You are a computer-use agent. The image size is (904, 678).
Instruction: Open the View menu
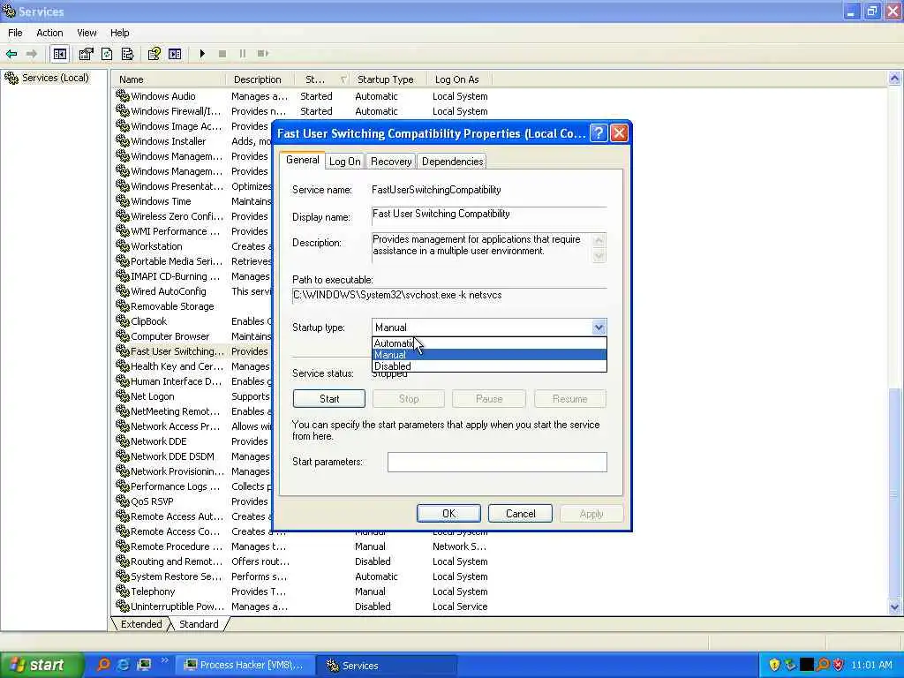click(x=87, y=33)
